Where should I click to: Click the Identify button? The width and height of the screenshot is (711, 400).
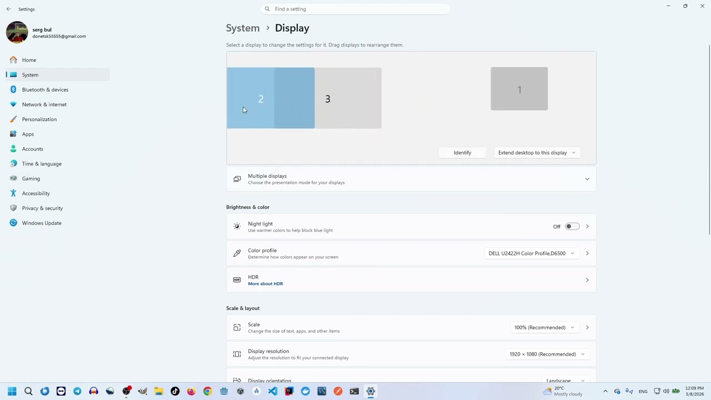462,152
